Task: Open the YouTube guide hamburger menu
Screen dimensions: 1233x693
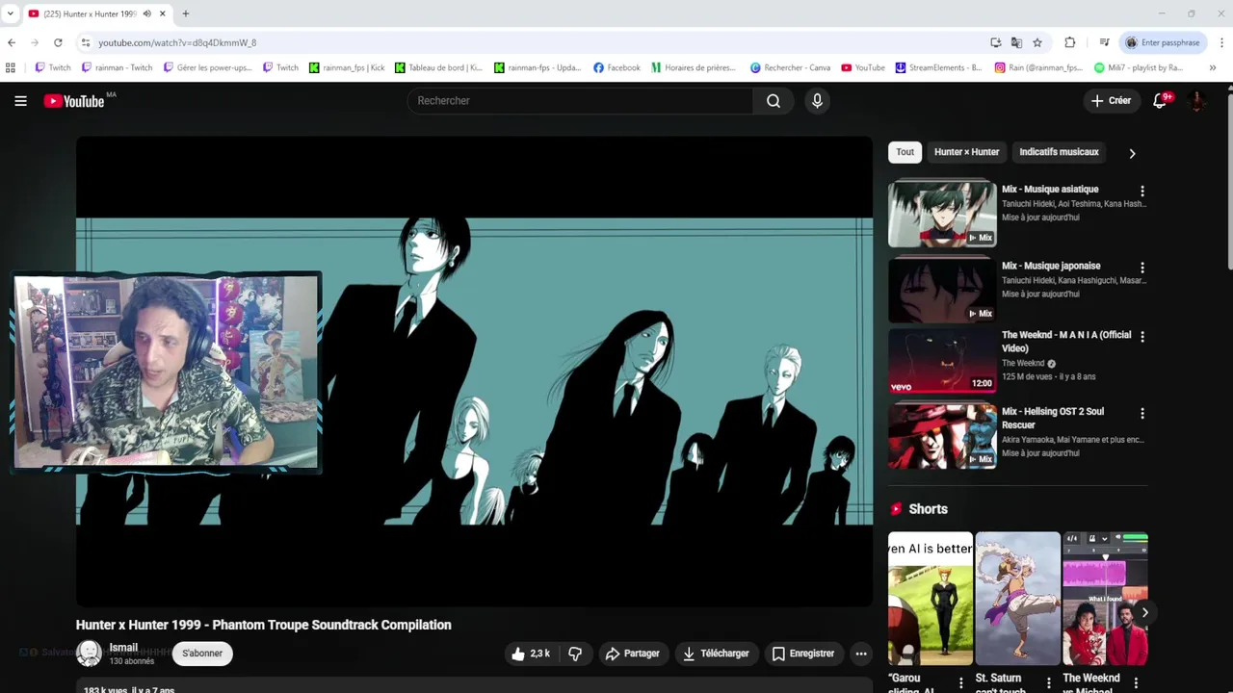Action: pos(20,101)
